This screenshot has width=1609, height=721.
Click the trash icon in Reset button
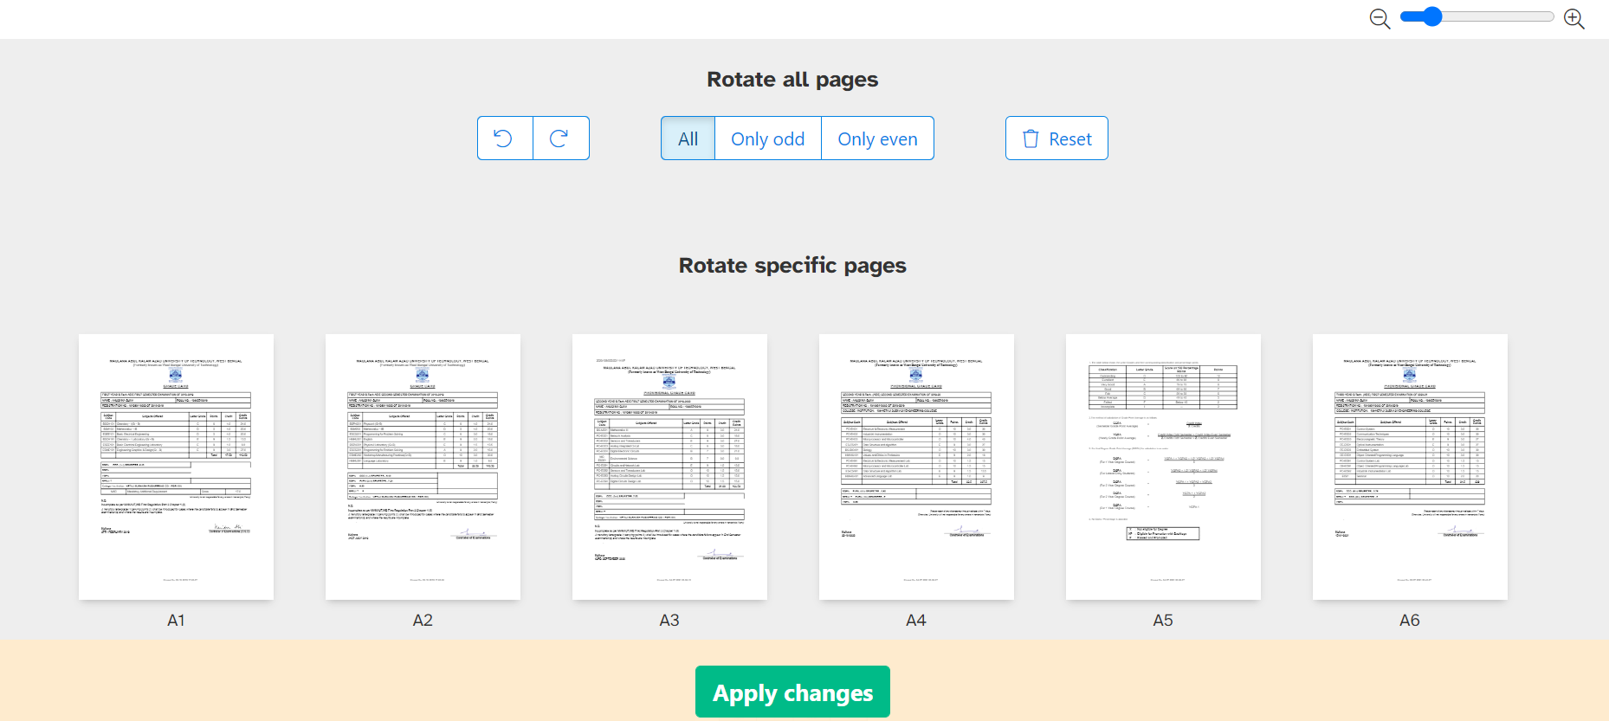tap(1031, 138)
